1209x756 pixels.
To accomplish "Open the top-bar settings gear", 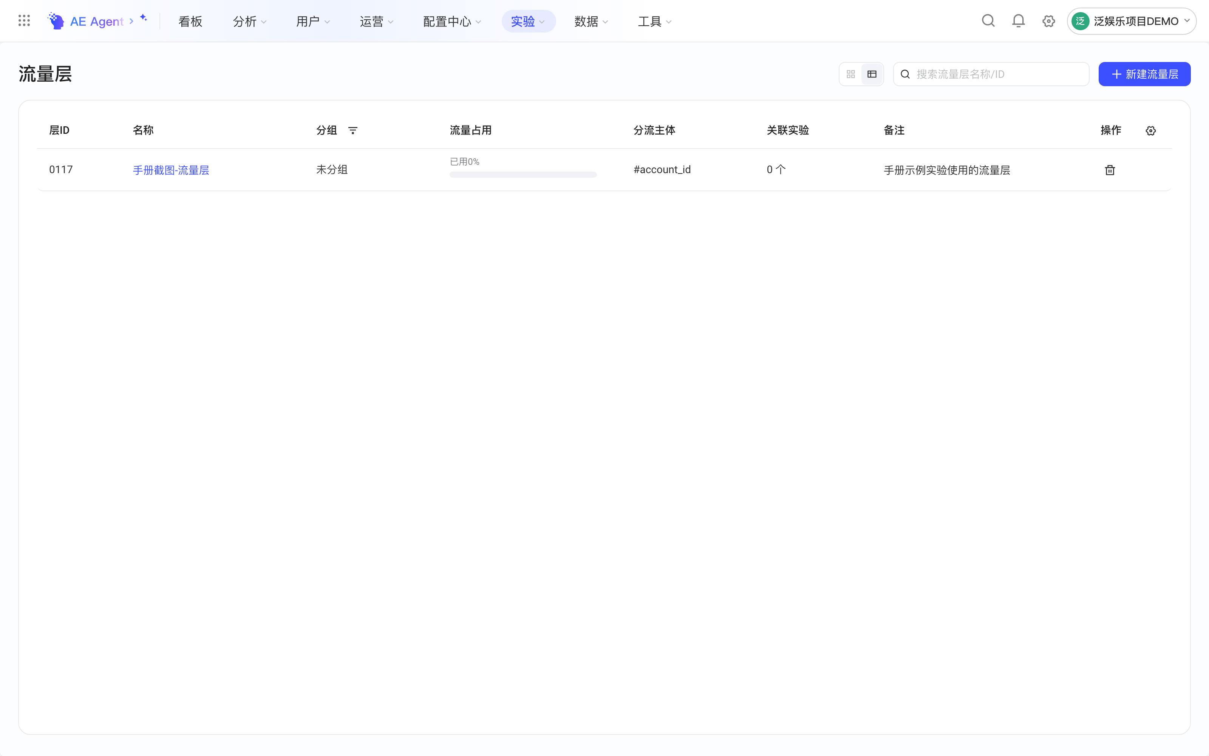I will click(x=1049, y=21).
